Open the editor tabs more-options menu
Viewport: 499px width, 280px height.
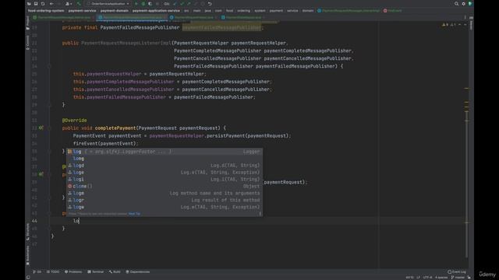(465, 17)
